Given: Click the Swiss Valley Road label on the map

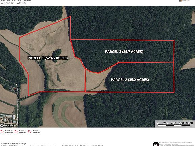Looking at the screenshot, I should pyautogui.click(x=17, y=89).
